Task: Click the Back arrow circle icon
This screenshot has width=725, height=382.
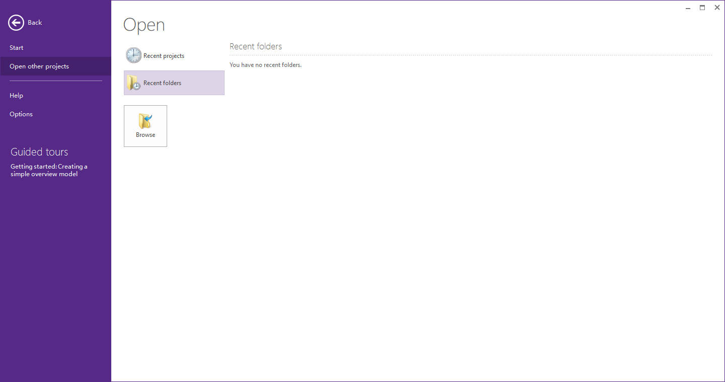Action: pyautogui.click(x=16, y=23)
